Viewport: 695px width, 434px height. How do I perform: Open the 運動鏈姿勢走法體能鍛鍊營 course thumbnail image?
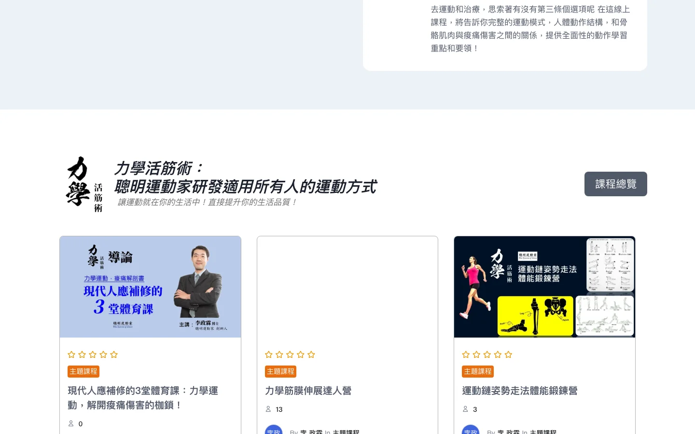click(x=544, y=287)
